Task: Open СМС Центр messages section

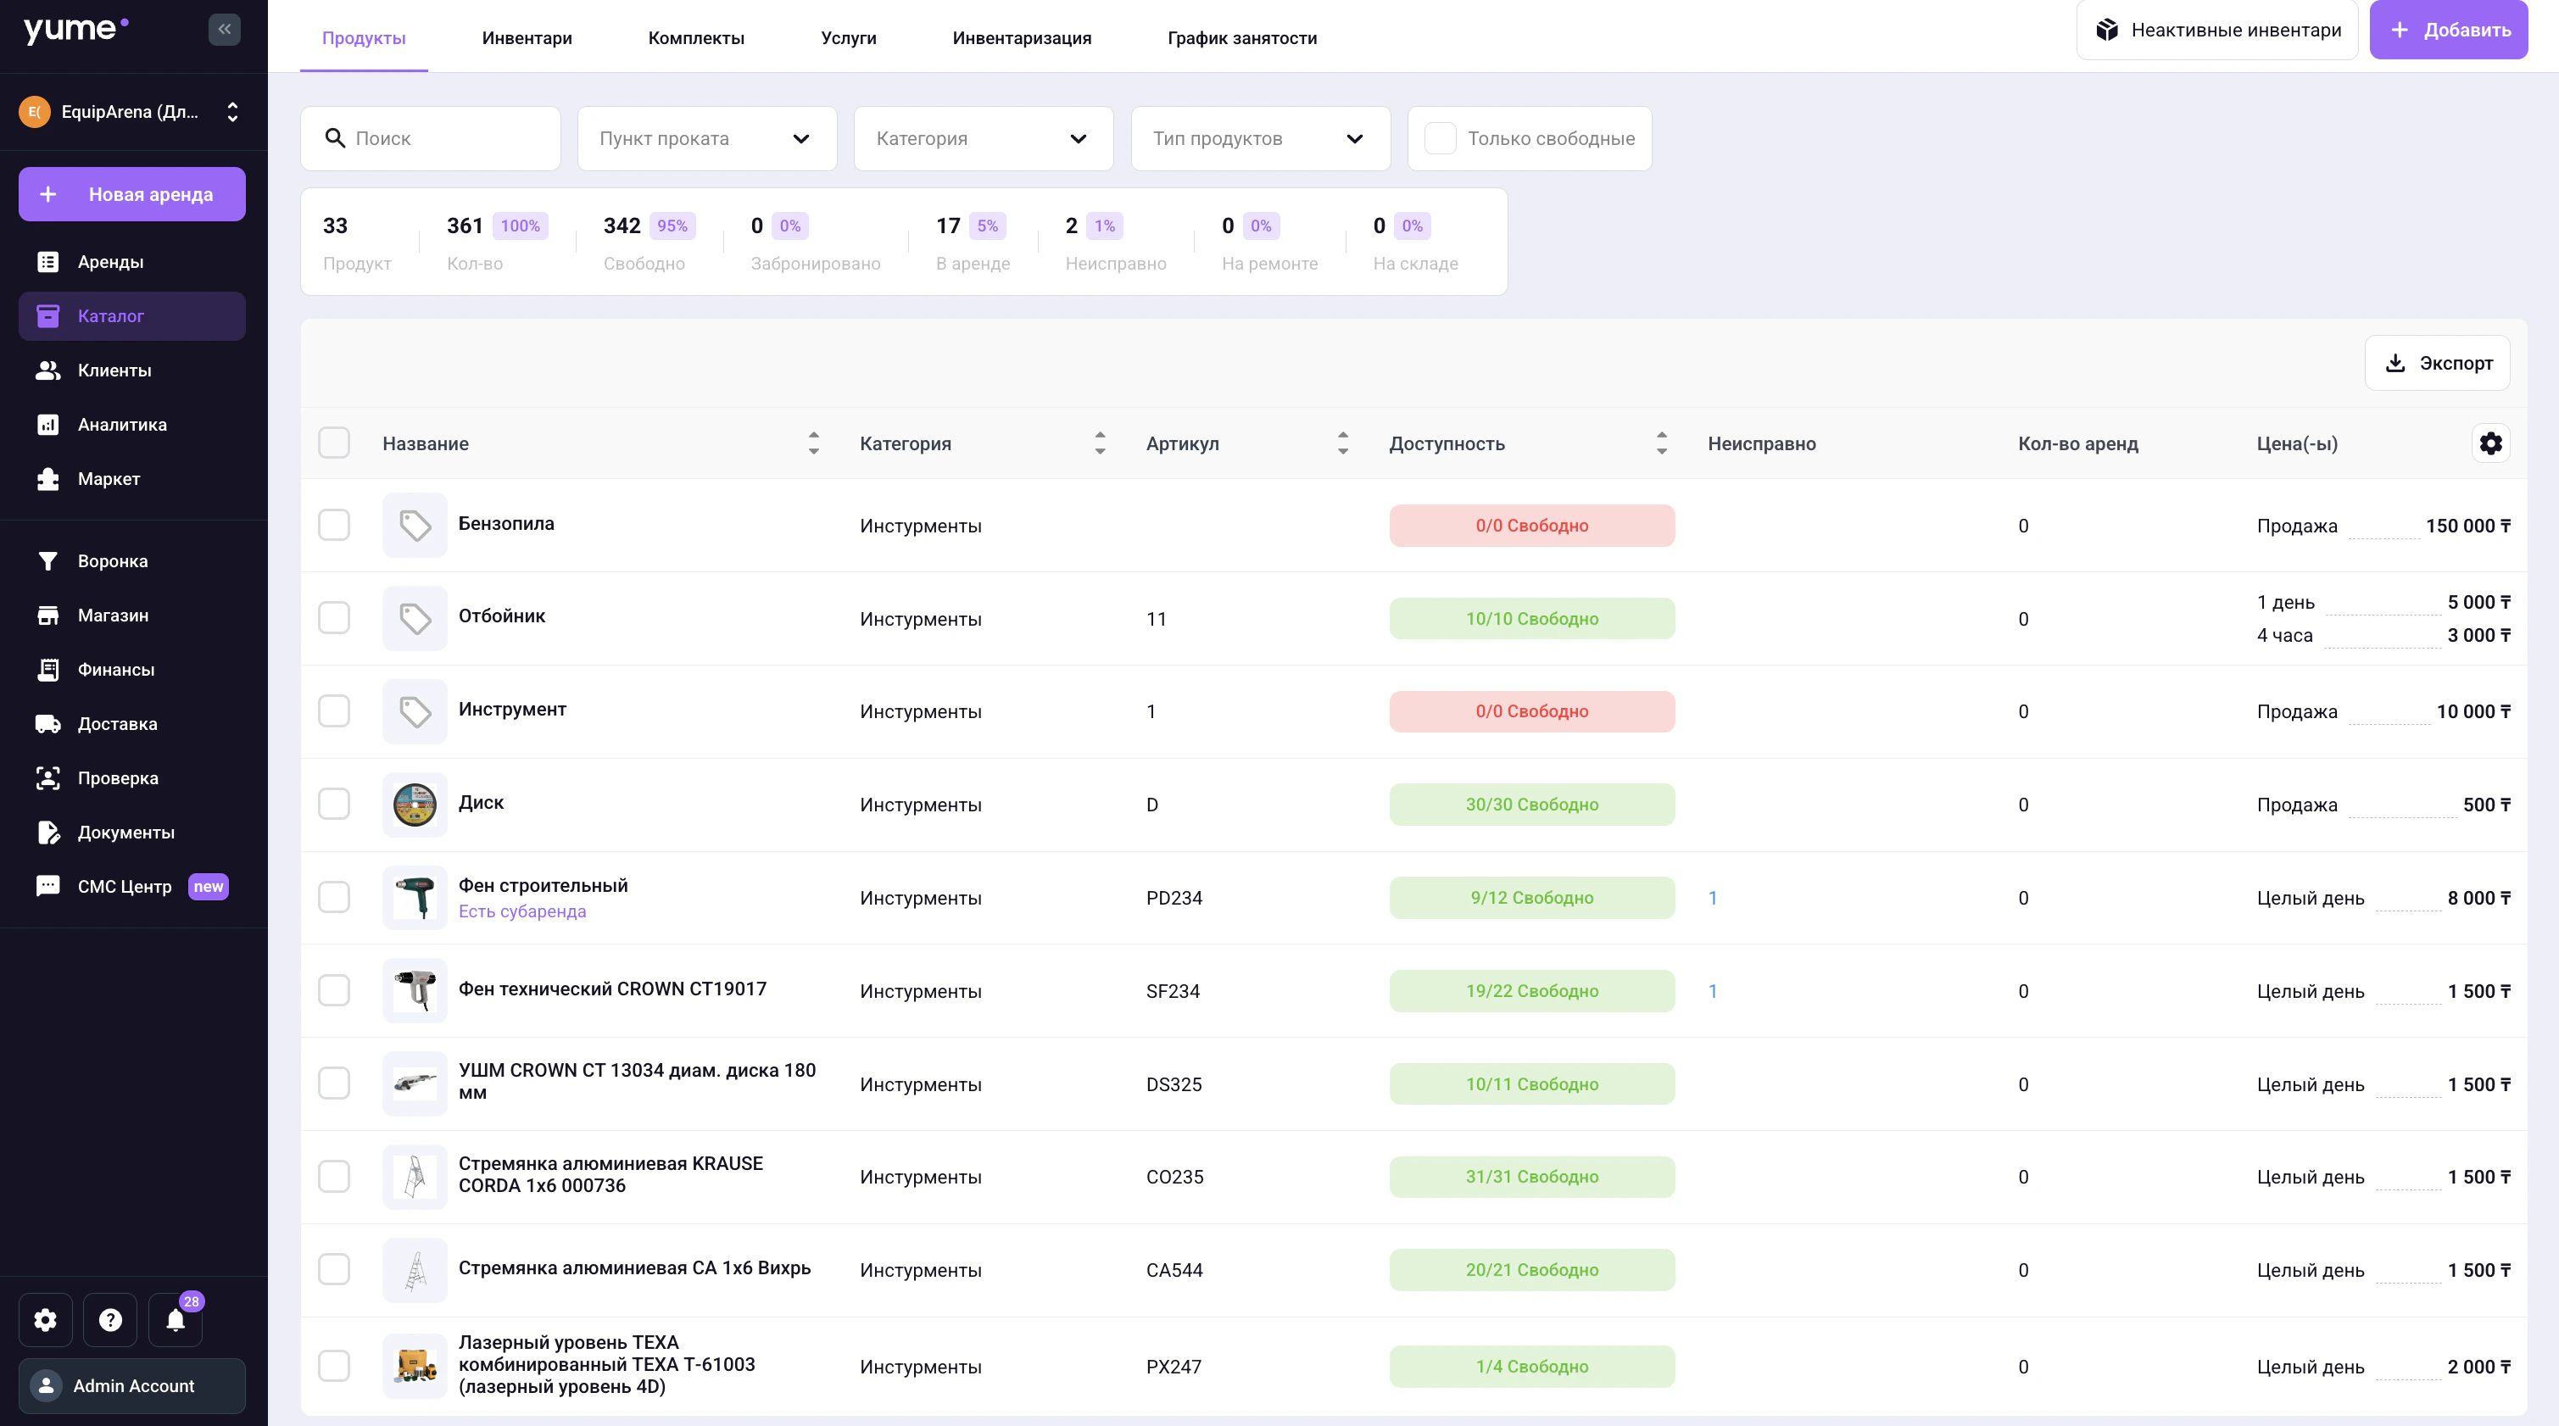Action: (124, 887)
